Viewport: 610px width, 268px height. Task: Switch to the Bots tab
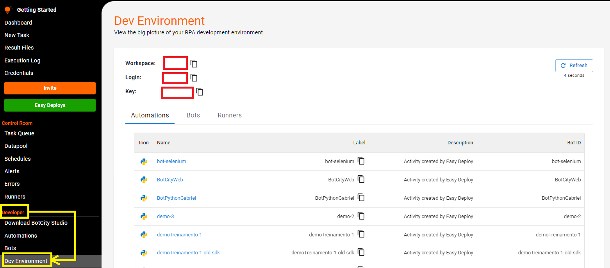click(193, 115)
